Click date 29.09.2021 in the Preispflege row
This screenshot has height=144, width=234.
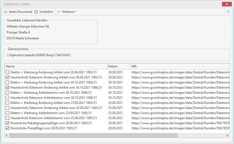pos(115,128)
